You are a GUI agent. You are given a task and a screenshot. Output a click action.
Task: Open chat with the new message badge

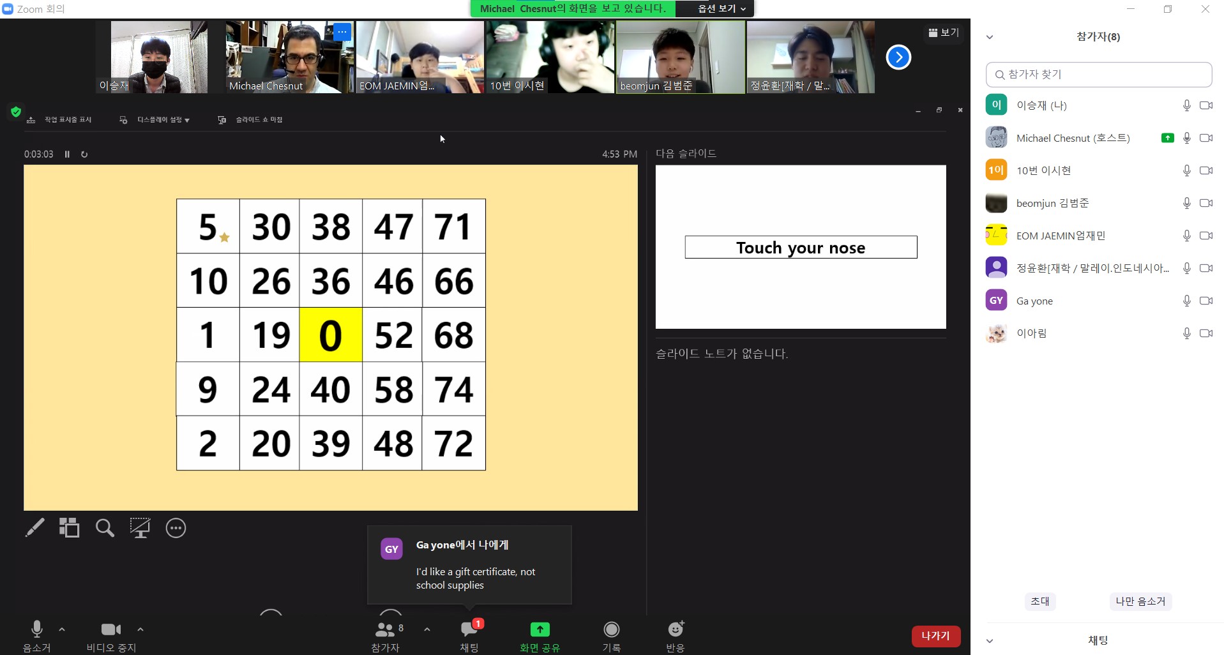[x=470, y=629]
